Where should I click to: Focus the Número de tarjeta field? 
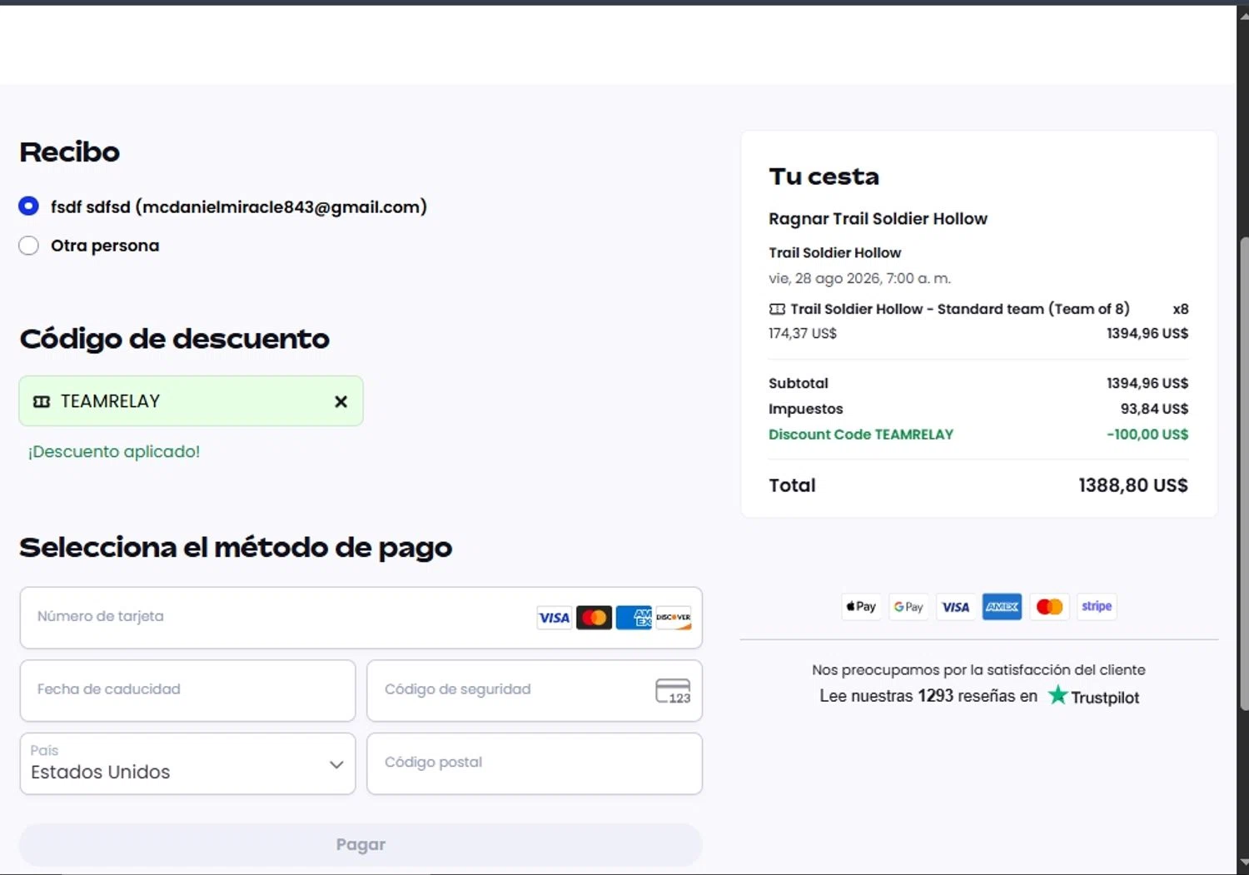coord(361,618)
